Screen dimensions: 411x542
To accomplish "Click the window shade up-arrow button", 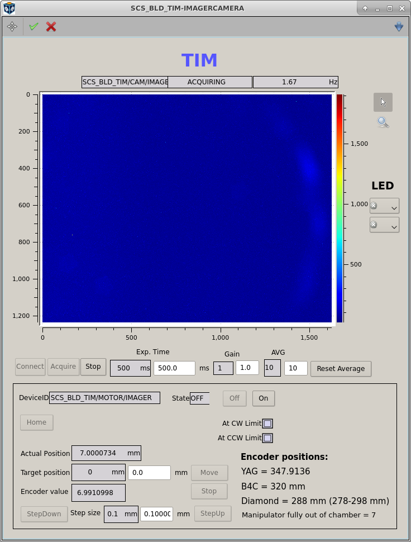I will coord(365,8).
